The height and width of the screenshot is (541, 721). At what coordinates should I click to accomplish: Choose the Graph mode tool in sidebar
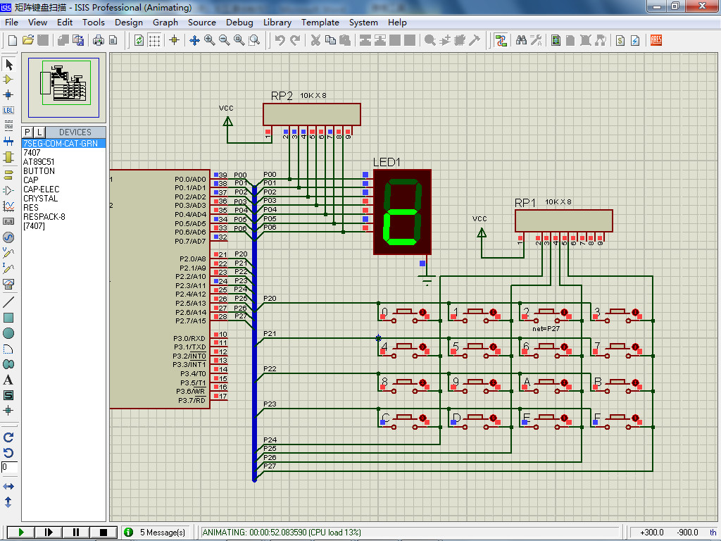click(x=8, y=206)
